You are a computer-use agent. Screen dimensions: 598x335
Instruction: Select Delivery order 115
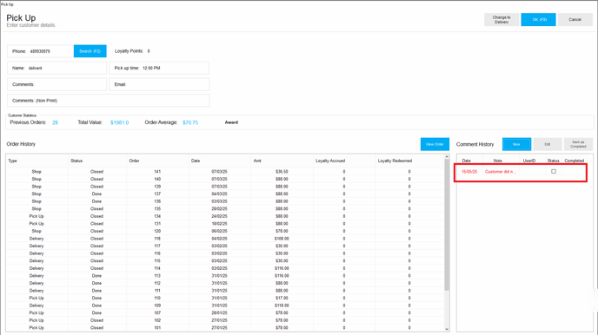pyautogui.click(x=225, y=260)
